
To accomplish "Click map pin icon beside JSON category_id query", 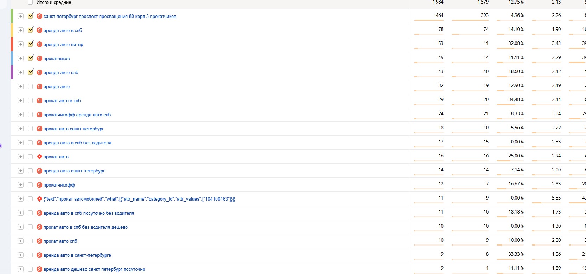I will tap(39, 199).
